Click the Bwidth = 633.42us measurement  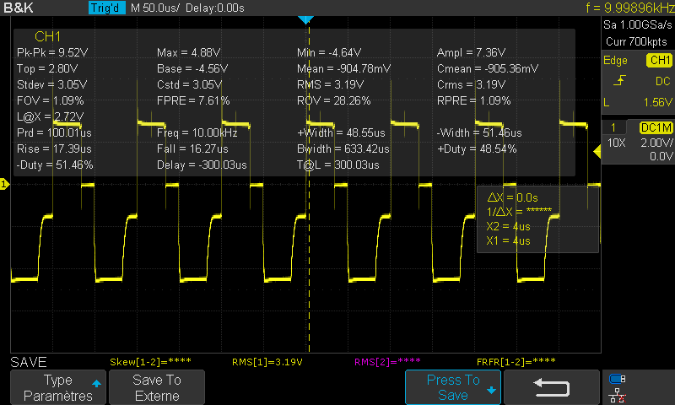[x=343, y=148]
